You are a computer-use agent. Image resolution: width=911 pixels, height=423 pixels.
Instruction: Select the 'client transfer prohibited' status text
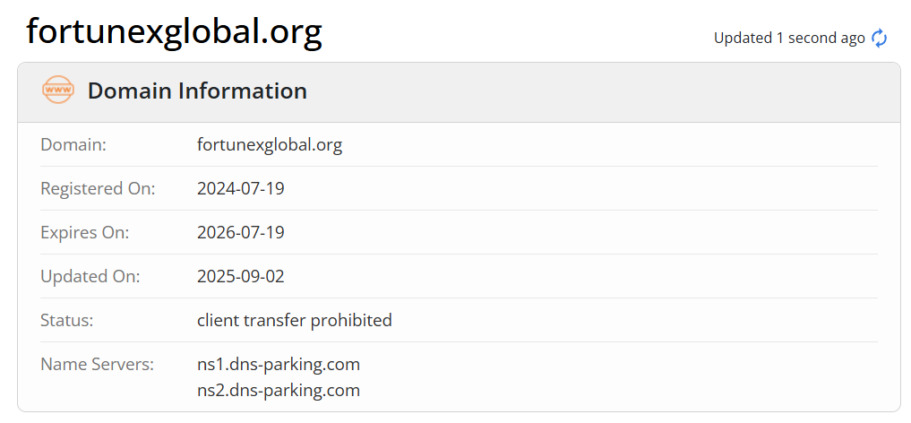[x=294, y=320]
